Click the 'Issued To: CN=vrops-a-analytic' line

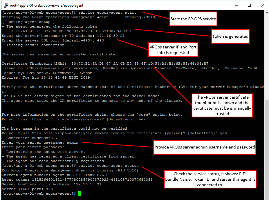pos(129,68)
